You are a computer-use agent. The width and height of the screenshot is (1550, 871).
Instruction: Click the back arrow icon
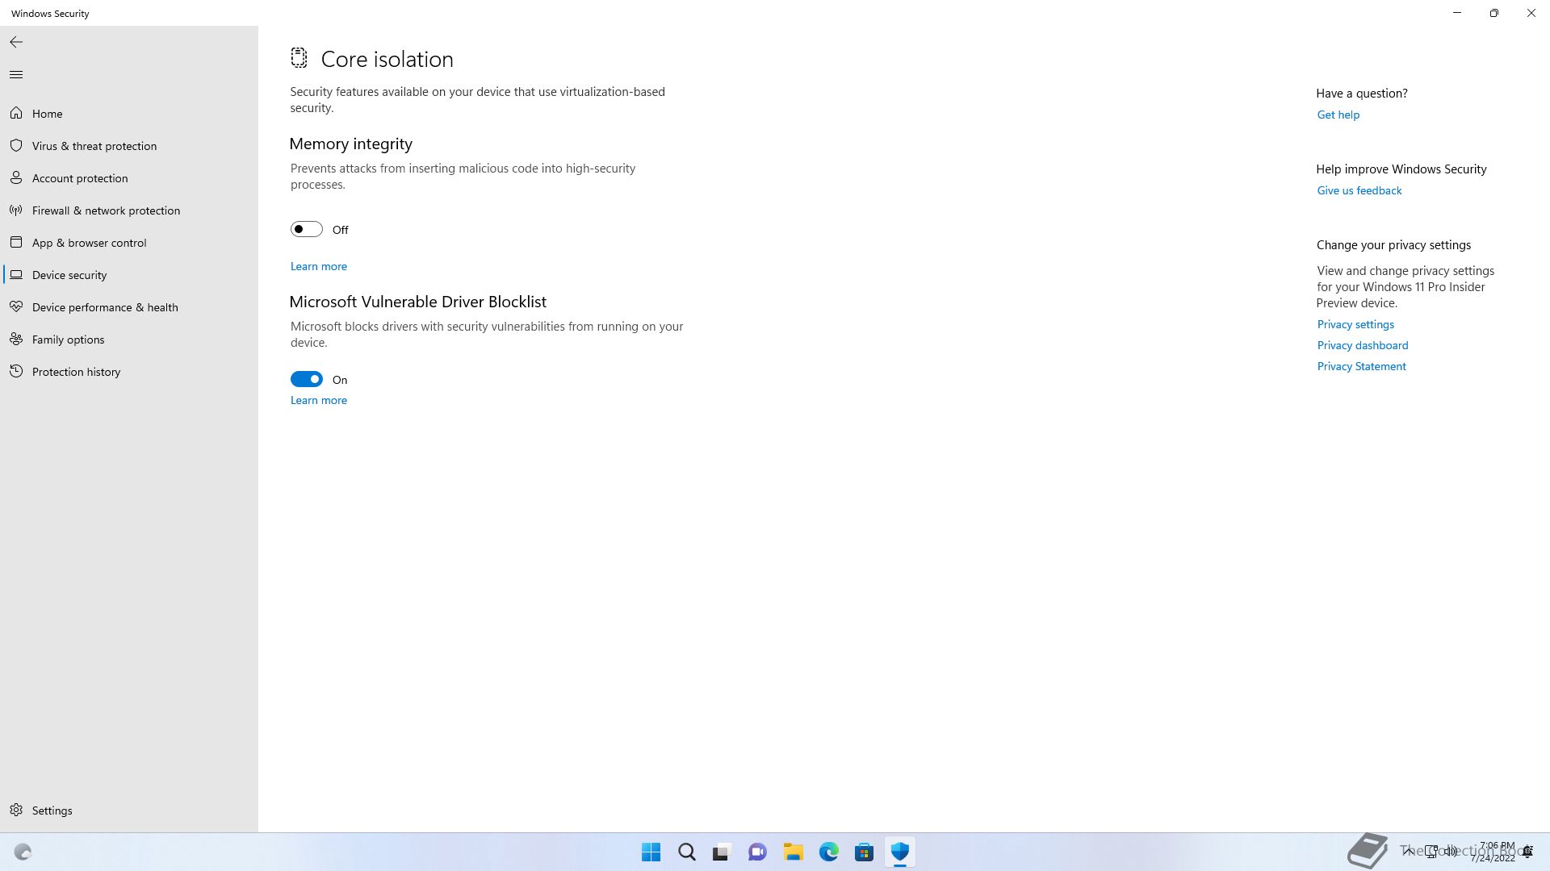tap(16, 42)
